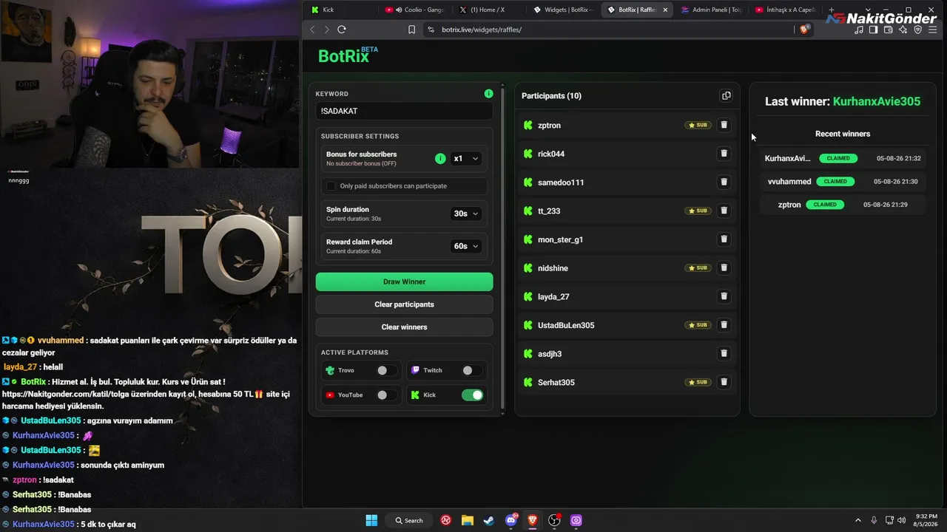Open the taskbar clock and date
Viewport: 947px width, 532px height.
(x=926, y=520)
